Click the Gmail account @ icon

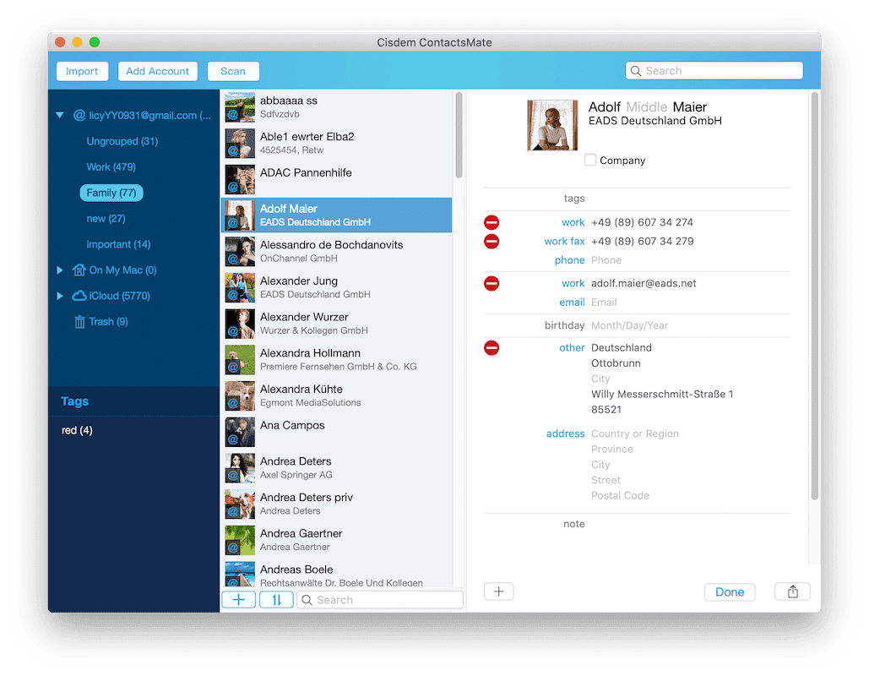tap(79, 116)
